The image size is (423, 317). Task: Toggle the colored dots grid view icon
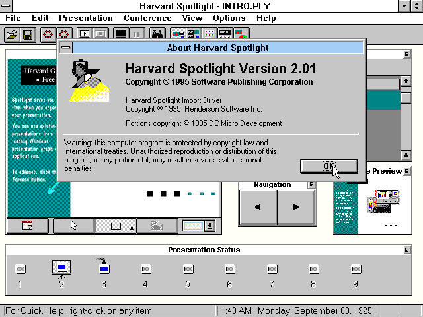(x=210, y=34)
